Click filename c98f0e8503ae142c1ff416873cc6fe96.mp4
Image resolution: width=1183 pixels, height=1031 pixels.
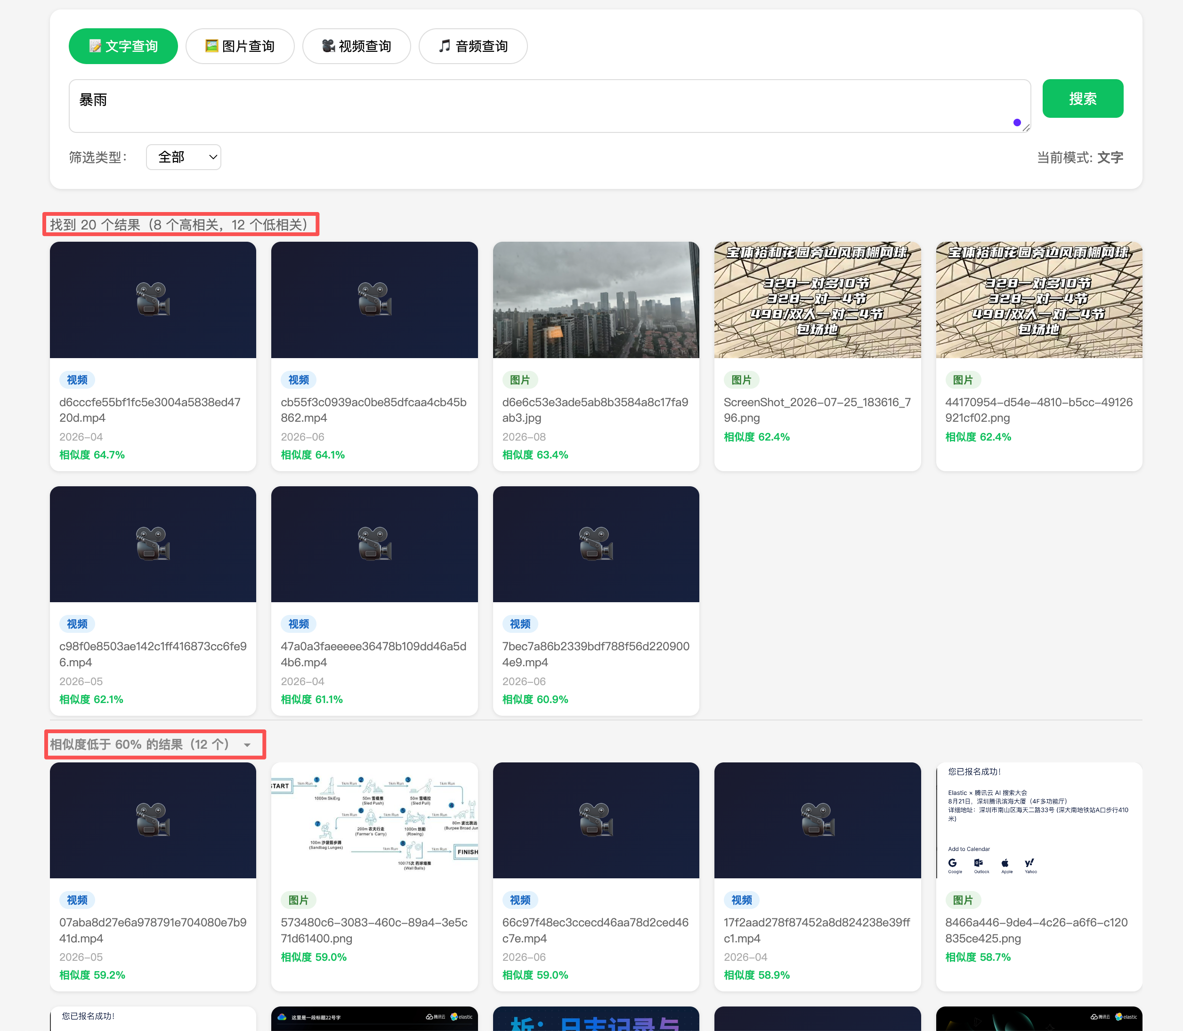tap(153, 654)
